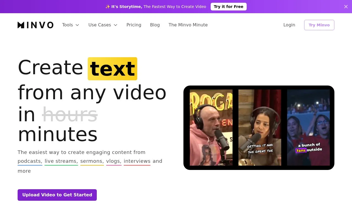This screenshot has height=220, width=352.
Task: Follow the underlined sermons link
Action: click(x=92, y=161)
